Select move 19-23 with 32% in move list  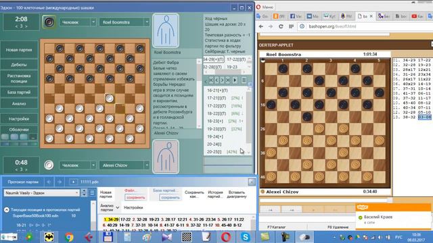coord(216,129)
